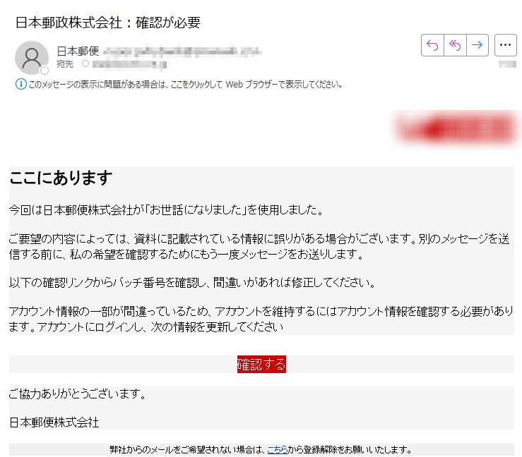Click the Forward arrow icon

(x=478, y=45)
